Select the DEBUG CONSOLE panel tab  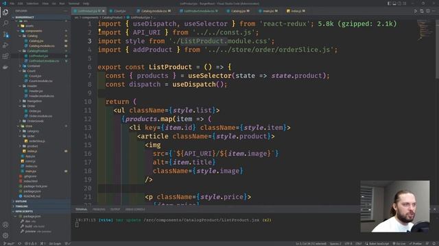click(x=135, y=209)
